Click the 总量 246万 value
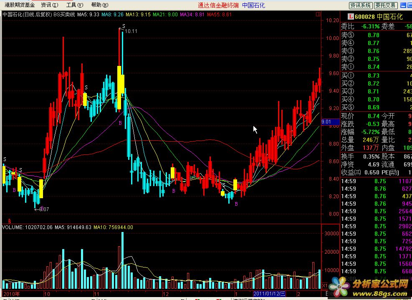412x300 pixels. click(371, 140)
